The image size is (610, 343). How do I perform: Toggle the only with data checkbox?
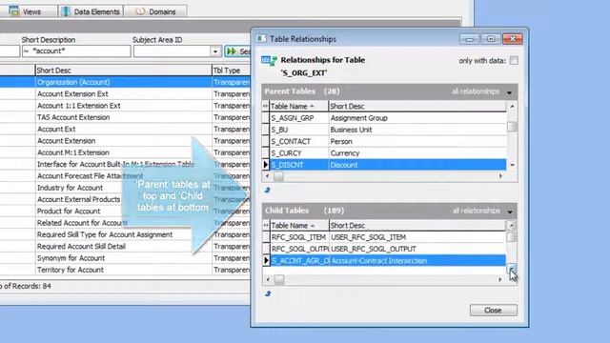tap(514, 60)
